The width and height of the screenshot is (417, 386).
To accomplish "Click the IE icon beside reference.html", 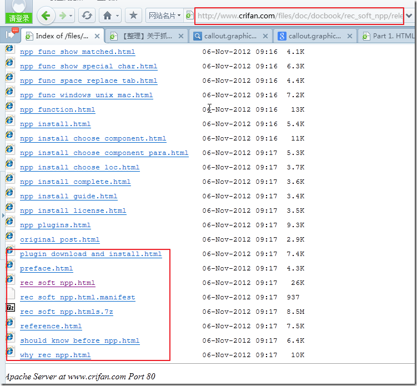I will (x=10, y=322).
